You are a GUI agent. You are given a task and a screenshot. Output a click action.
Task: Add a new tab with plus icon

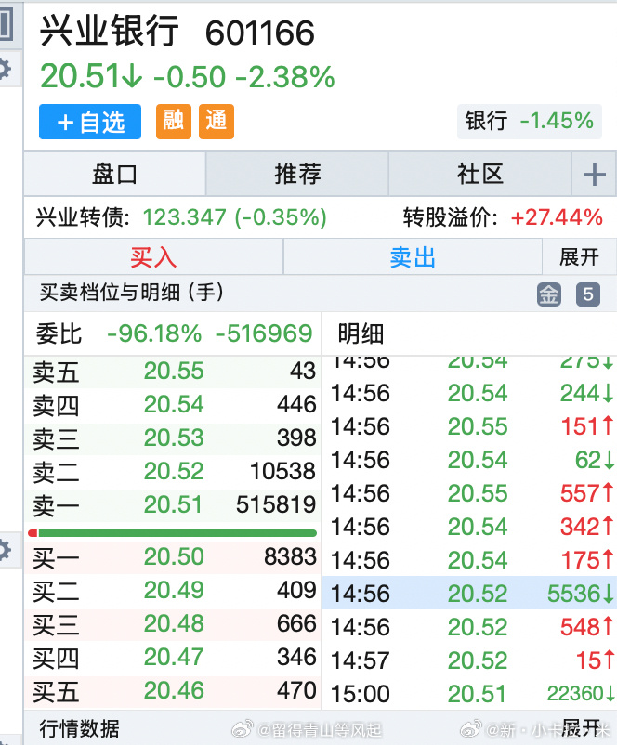pos(594,175)
